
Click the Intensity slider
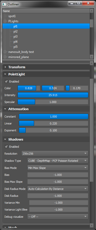pyautogui.click(x=53, y=95)
